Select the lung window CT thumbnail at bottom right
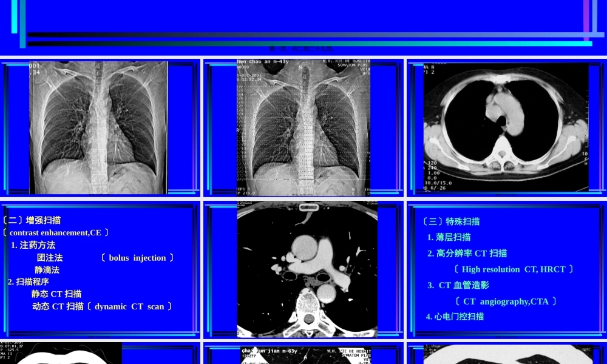 click(x=506, y=354)
